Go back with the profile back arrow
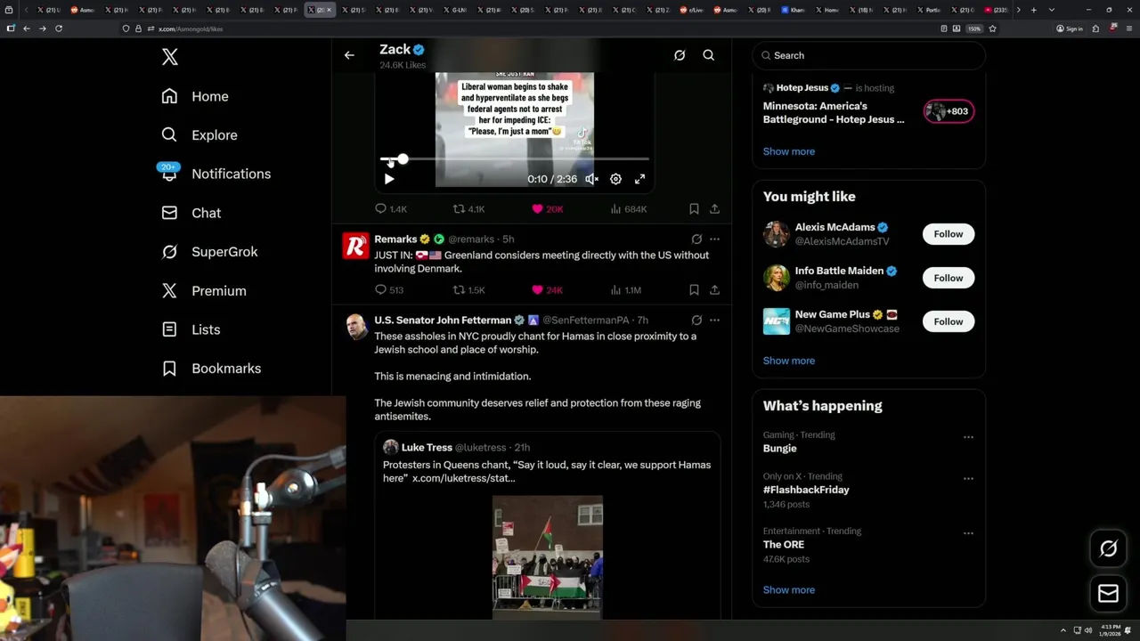 pos(349,55)
